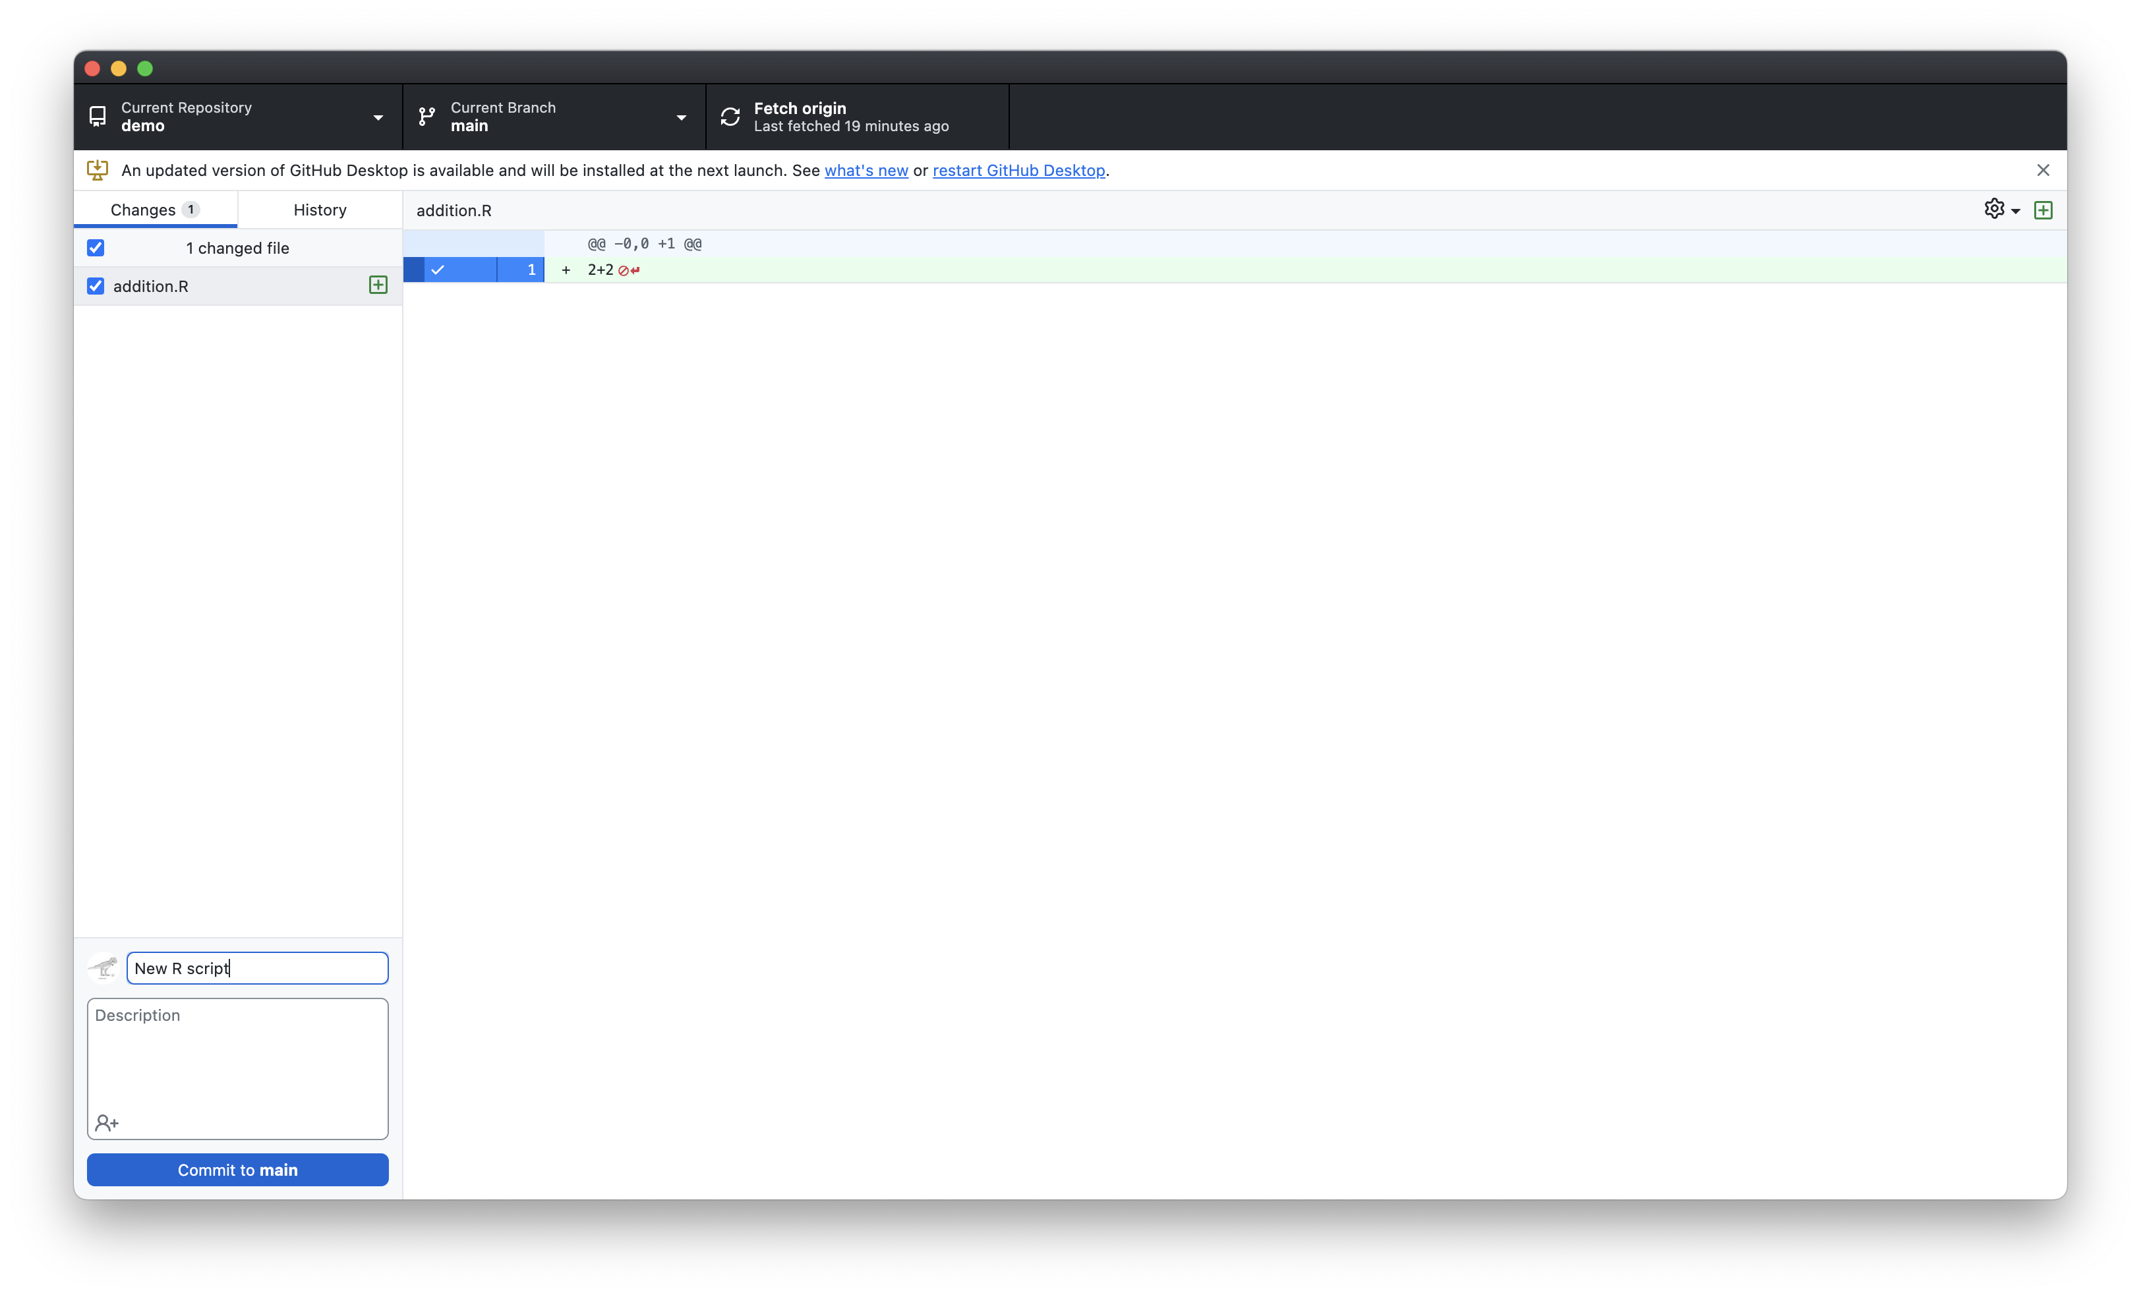This screenshot has width=2141, height=1297.
Task: Click the added-file icon in diff header
Action: tap(2043, 210)
